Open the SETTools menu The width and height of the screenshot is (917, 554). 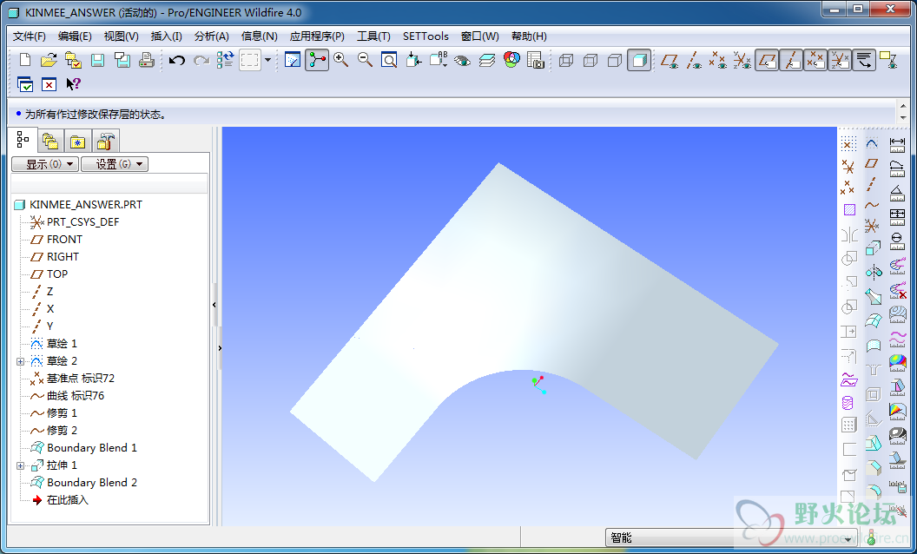[426, 36]
